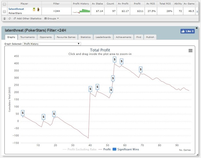Sort by the Av Stake column header
Screen dimensions: 201x158
[97, 4]
